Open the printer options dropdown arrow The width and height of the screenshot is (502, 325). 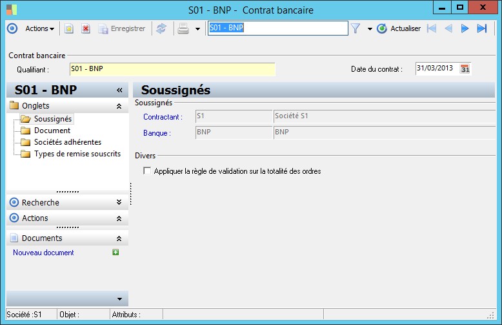(197, 29)
